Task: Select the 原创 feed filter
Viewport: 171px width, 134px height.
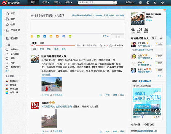Action: (42, 49)
